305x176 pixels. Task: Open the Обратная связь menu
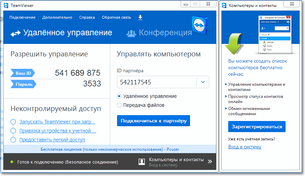[116, 17]
